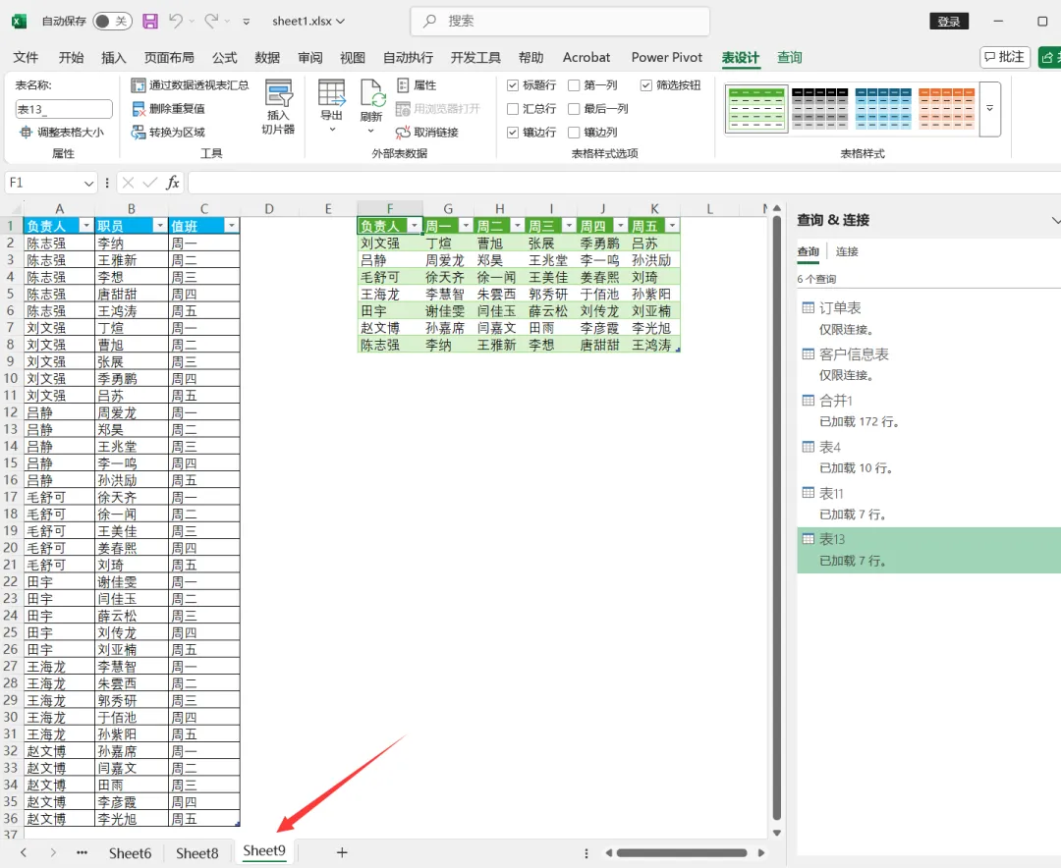Uncheck the 标题行 checkbox

point(513,85)
